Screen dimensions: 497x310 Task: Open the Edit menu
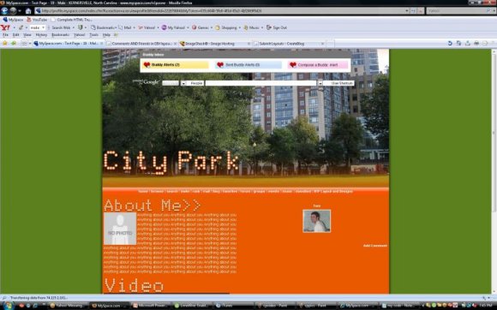15,35
